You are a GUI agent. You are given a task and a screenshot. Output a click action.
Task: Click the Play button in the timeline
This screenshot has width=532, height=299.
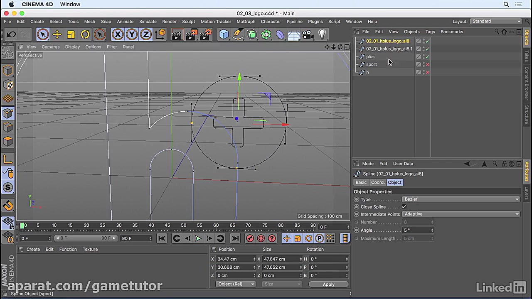(x=198, y=238)
